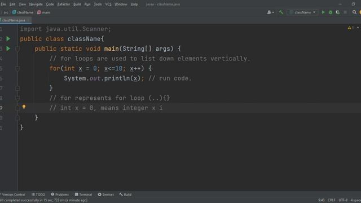Open the Problems tool window
The image size is (361, 203).
(x=60, y=195)
